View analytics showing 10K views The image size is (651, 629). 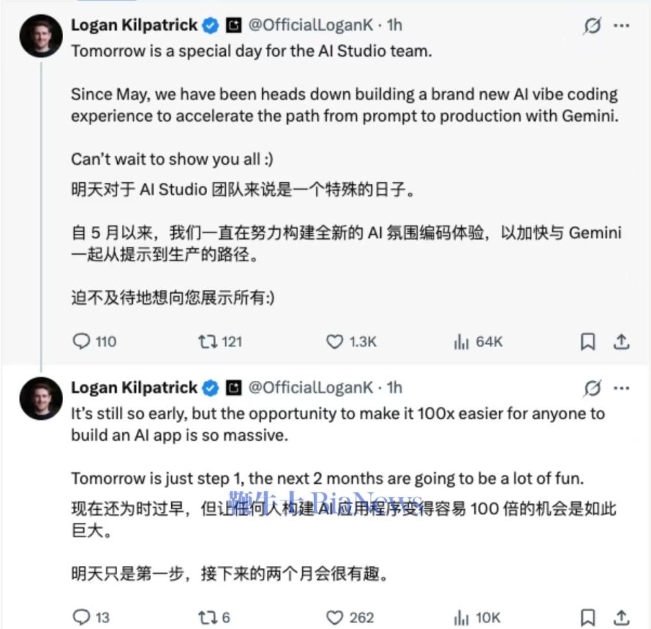click(462, 617)
